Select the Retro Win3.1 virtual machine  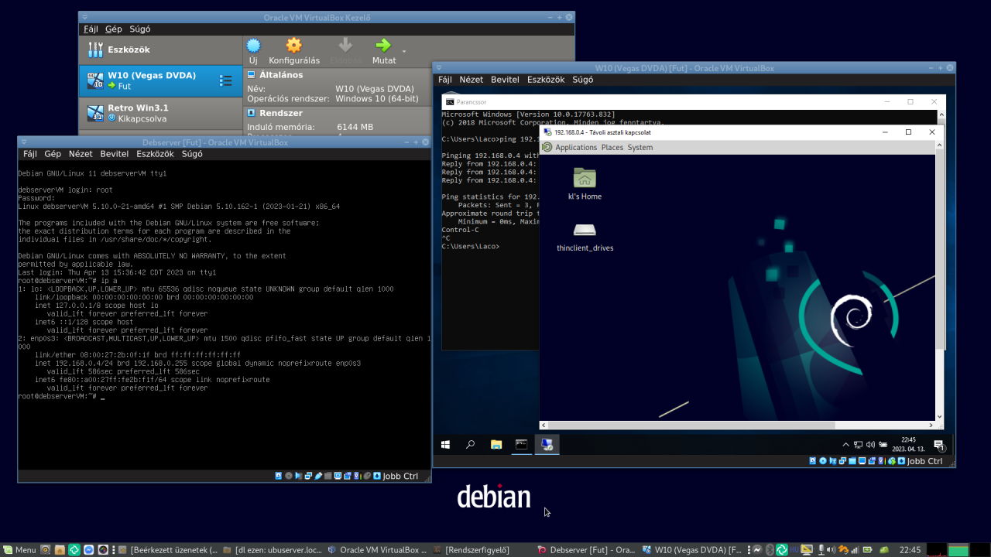[161, 113]
